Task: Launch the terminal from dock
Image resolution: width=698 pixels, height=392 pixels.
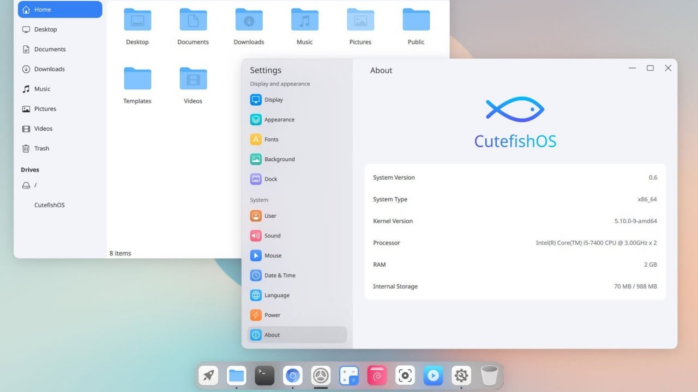Action: click(x=264, y=376)
